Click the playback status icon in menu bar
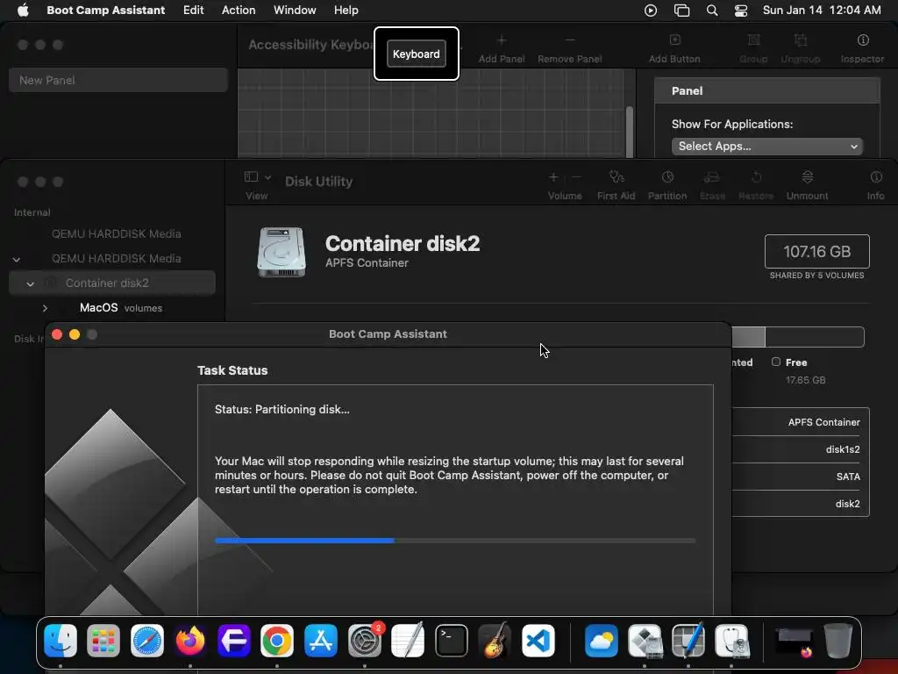898x674 pixels. click(x=650, y=10)
